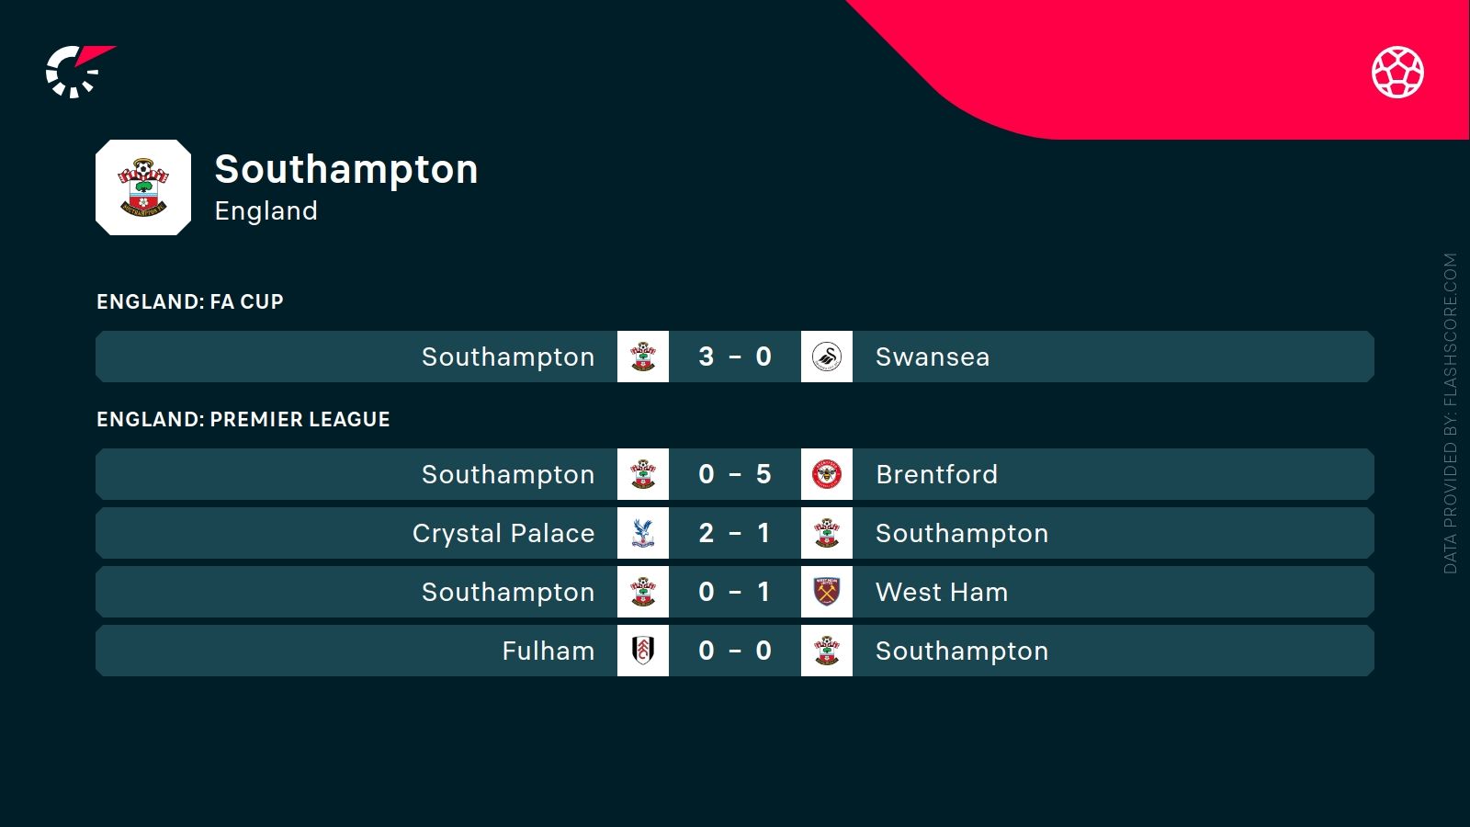Open the 3 - 0 score against Swansea
Screen dimensions: 1470x827
coord(735,357)
